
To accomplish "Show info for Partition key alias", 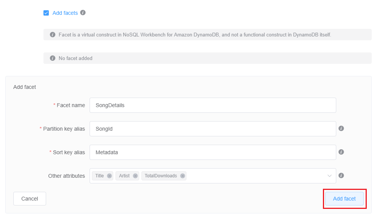I will pos(341,128).
